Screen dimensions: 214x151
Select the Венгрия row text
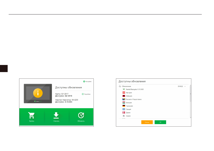(x=129, y=103)
